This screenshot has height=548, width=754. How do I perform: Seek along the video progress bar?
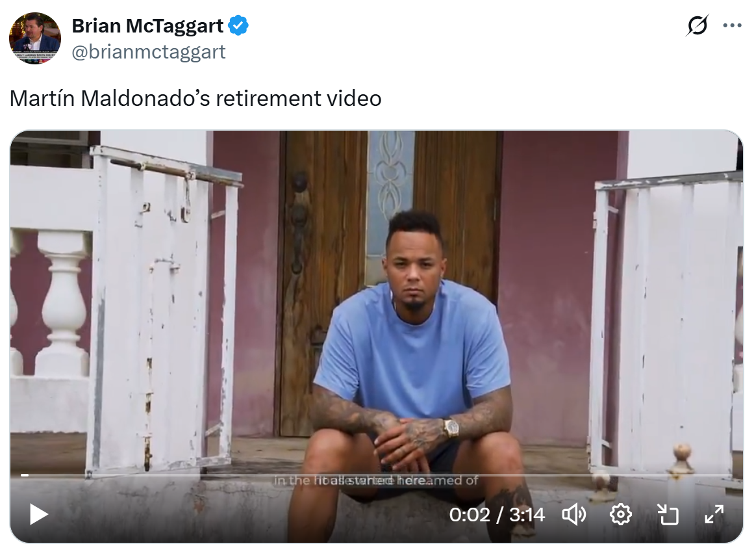[x=377, y=475]
